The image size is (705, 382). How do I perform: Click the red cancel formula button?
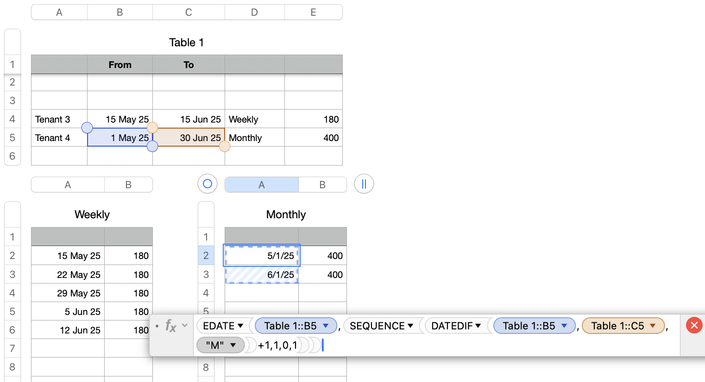[694, 325]
